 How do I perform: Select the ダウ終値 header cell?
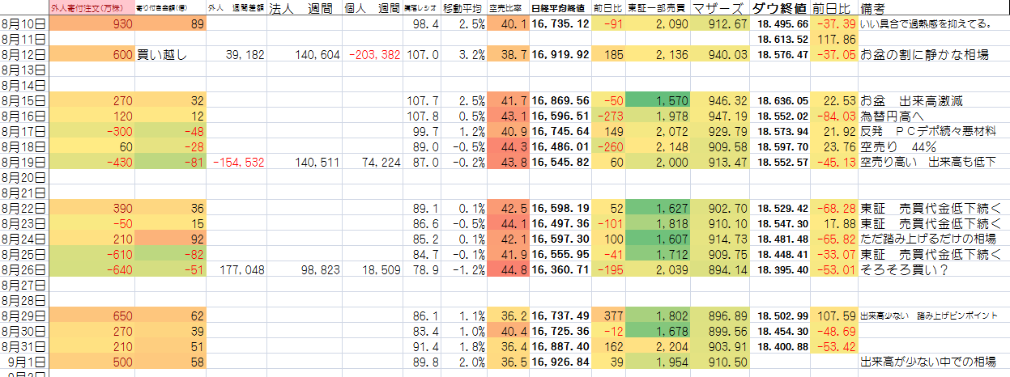[778, 9]
